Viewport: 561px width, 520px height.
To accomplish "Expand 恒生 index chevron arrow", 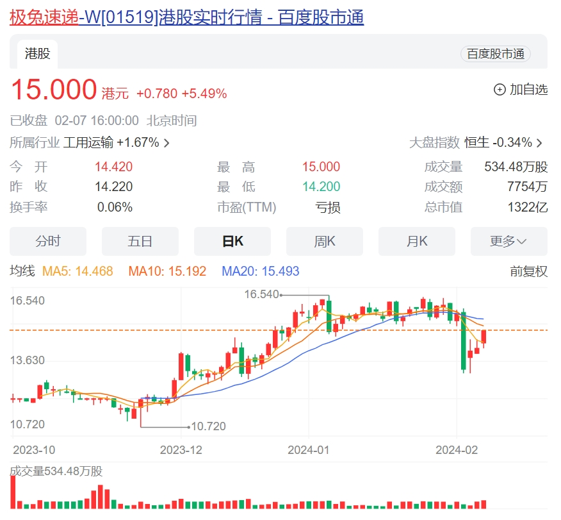I will (x=539, y=143).
